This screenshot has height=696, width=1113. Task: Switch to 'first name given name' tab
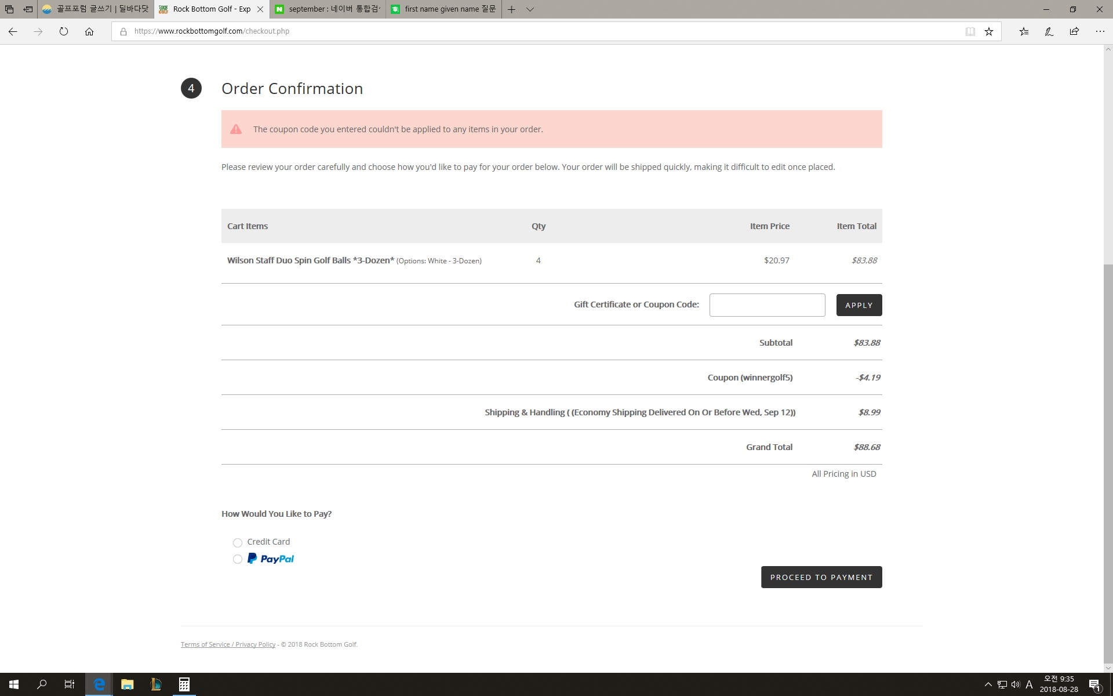pos(443,9)
